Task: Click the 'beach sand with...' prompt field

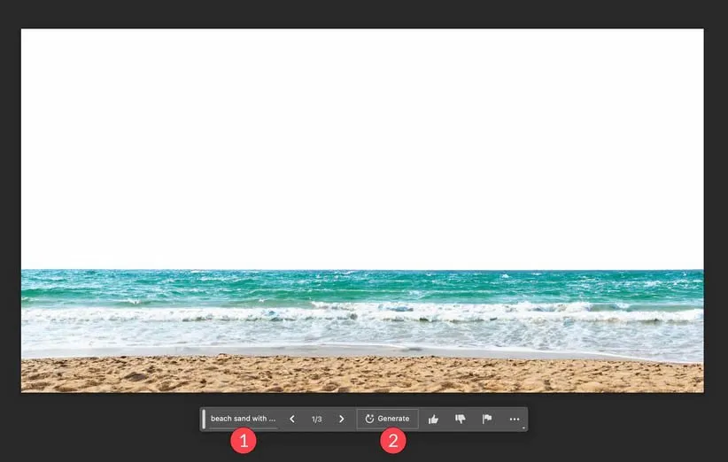Action: (x=243, y=419)
